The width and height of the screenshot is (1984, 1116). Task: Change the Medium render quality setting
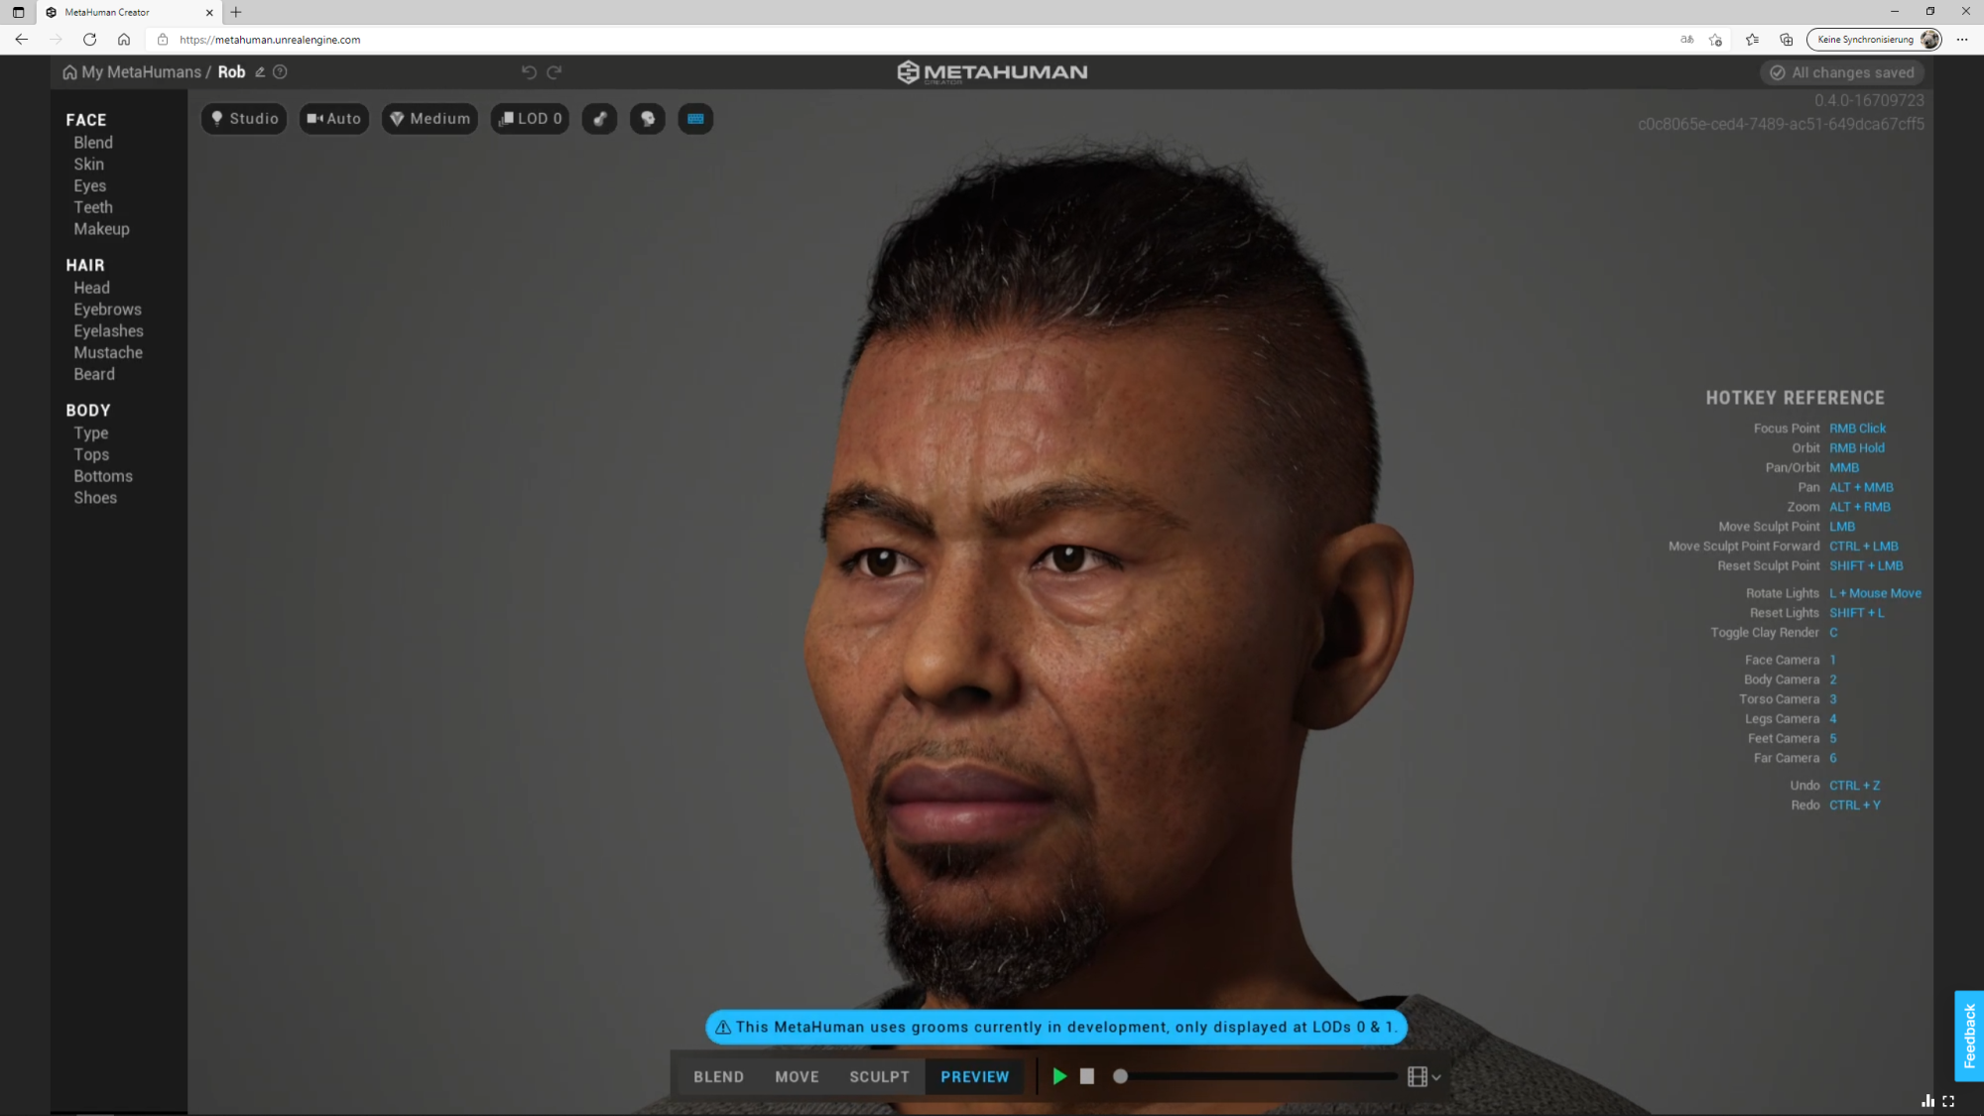431,119
